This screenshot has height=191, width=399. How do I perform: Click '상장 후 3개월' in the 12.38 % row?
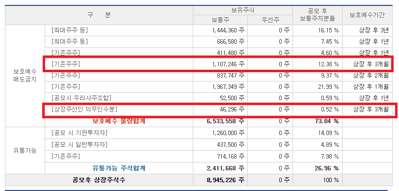pos(371,64)
